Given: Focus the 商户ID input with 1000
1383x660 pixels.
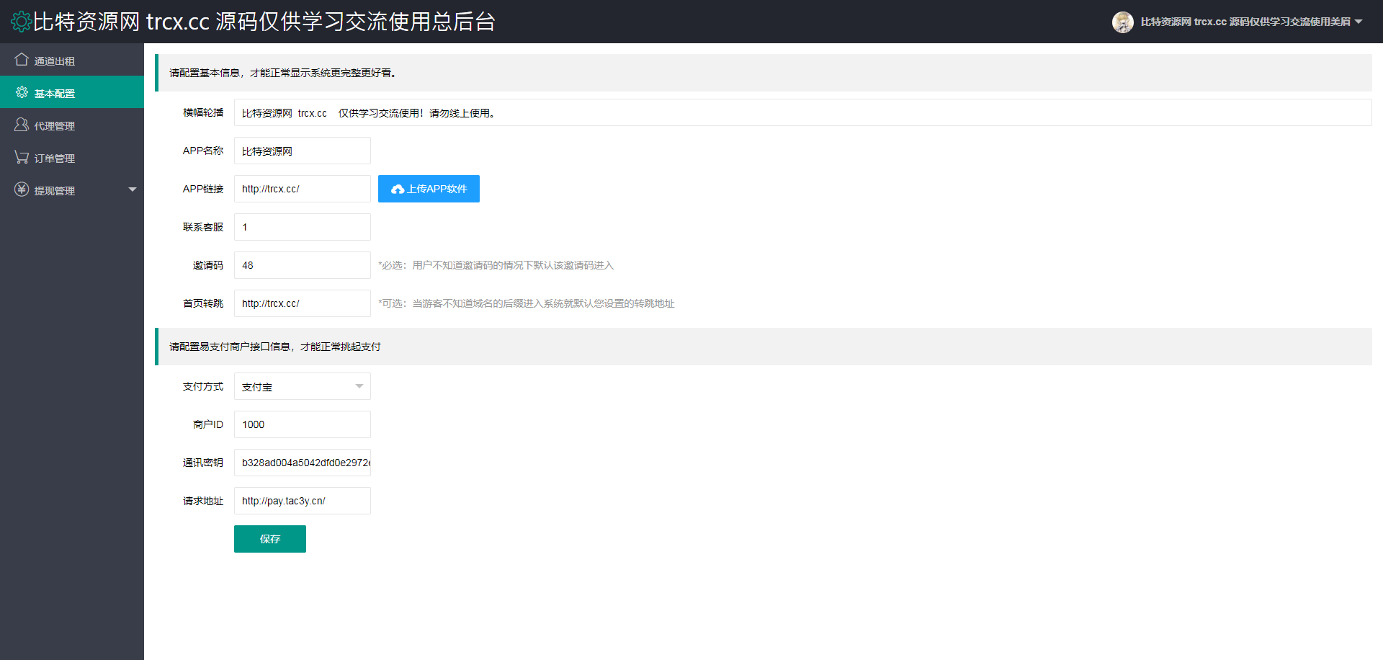Looking at the screenshot, I should [303, 424].
